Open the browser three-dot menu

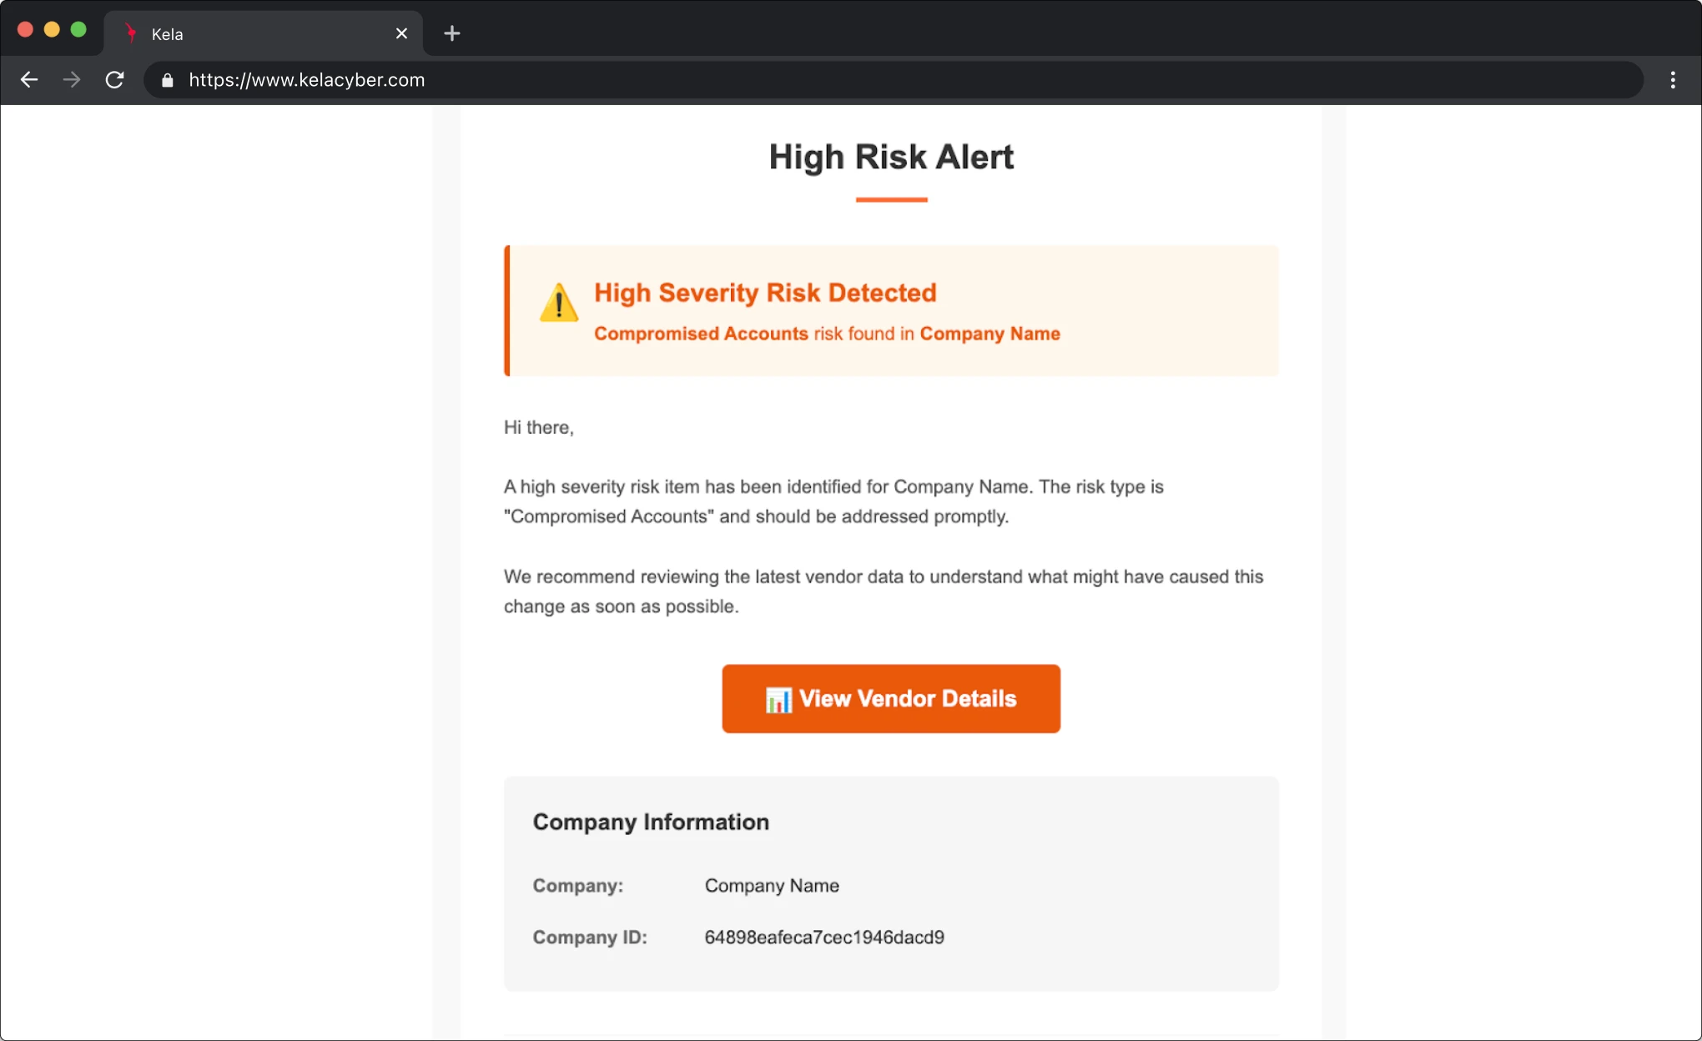click(x=1673, y=80)
